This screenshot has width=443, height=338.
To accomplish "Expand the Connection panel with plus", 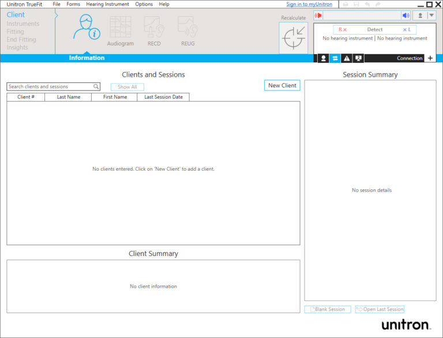I will click(430, 58).
